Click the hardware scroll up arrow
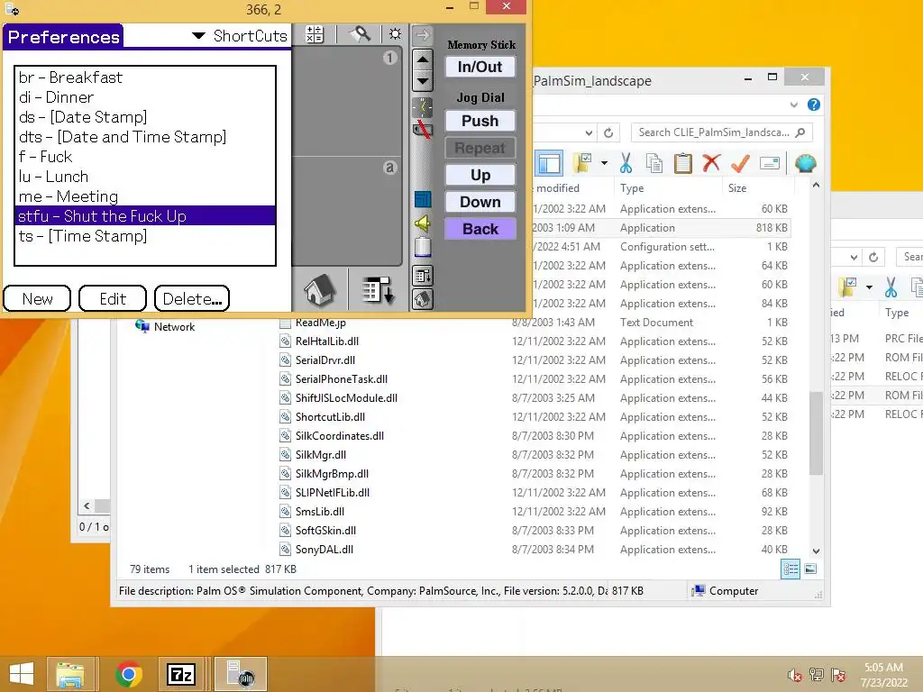The width and height of the screenshot is (923, 692). (x=423, y=59)
